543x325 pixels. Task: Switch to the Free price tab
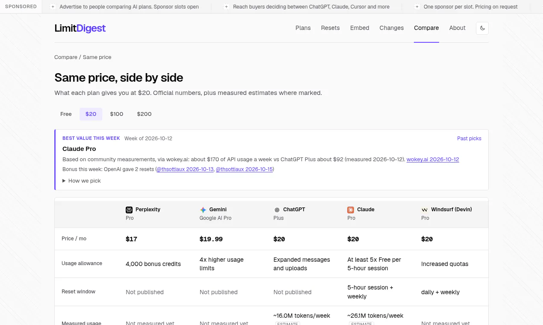66,114
